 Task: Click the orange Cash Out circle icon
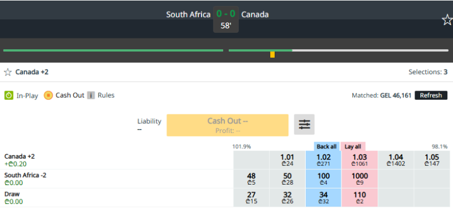click(x=48, y=95)
